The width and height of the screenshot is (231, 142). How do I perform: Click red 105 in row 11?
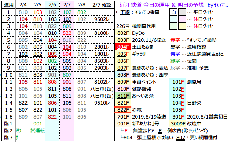click(x=23, y=82)
